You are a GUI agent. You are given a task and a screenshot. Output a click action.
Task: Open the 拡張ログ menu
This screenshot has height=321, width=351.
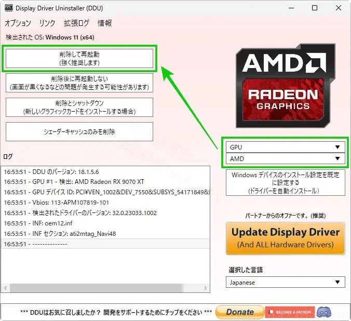(x=76, y=23)
